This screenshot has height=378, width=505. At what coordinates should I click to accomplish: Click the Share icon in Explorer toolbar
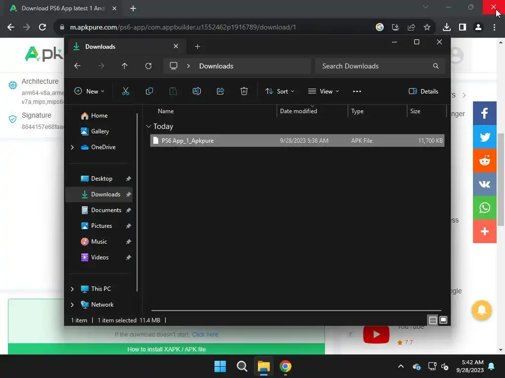click(220, 91)
